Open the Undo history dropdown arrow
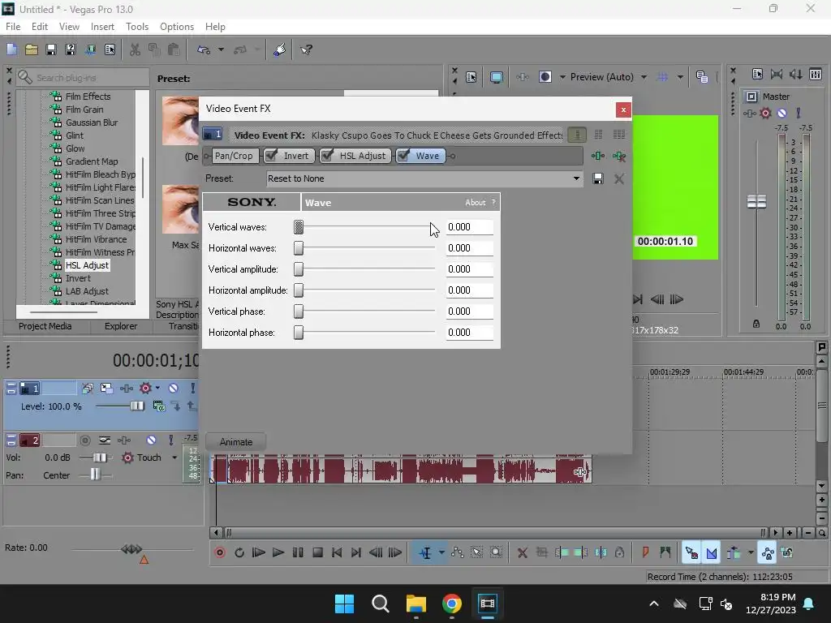The width and height of the screenshot is (831, 623). tap(221, 49)
